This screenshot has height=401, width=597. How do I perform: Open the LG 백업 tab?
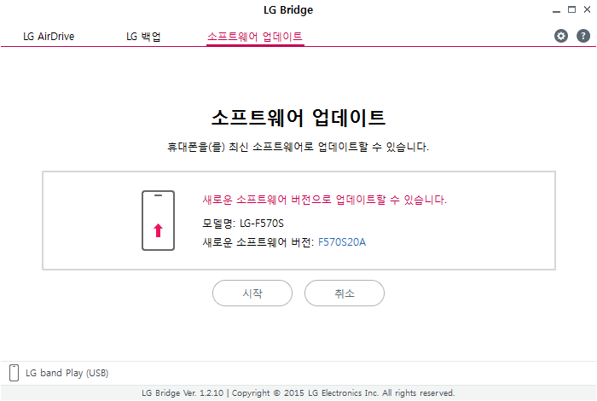point(143,37)
